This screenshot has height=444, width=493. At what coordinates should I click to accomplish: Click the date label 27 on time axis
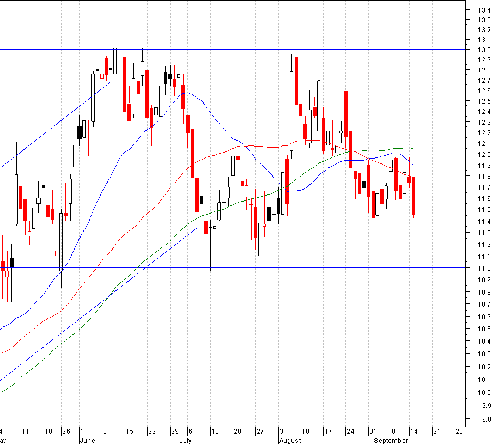point(260,431)
